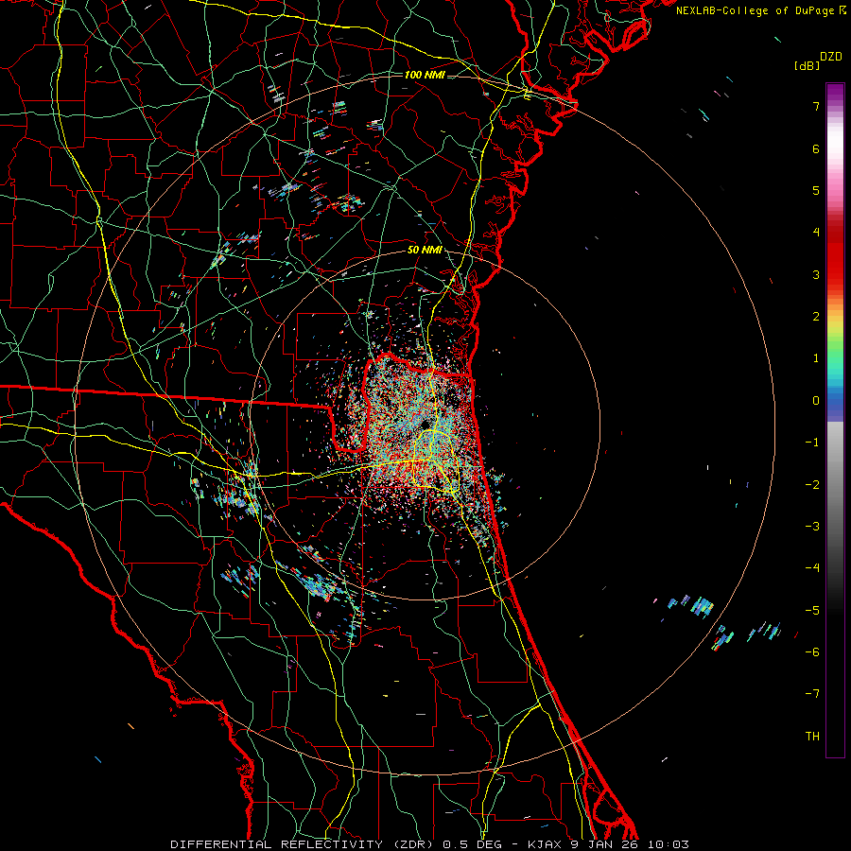Pick the black TH section of the color bar
The image size is (851, 851).
(835, 686)
